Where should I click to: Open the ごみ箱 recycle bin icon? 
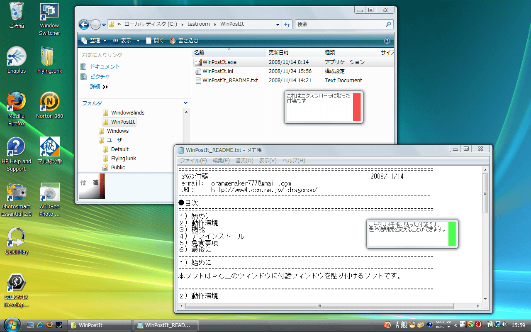click(17, 15)
